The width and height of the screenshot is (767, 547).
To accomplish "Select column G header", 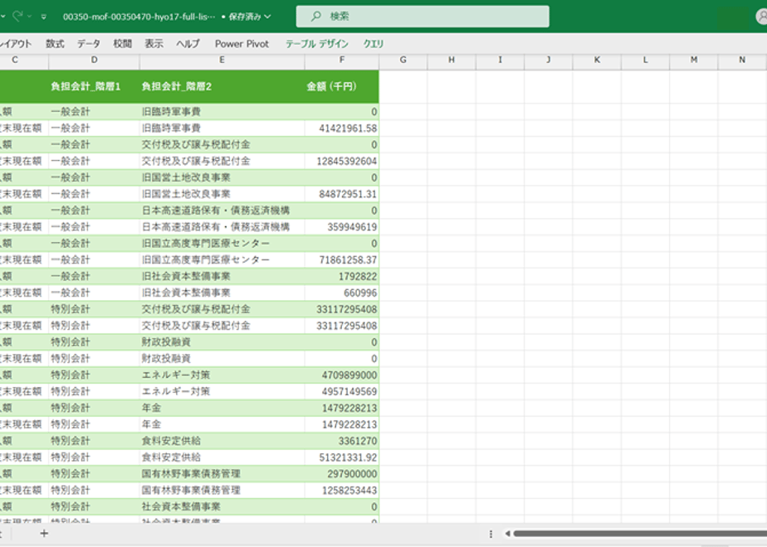I will pyautogui.click(x=403, y=60).
